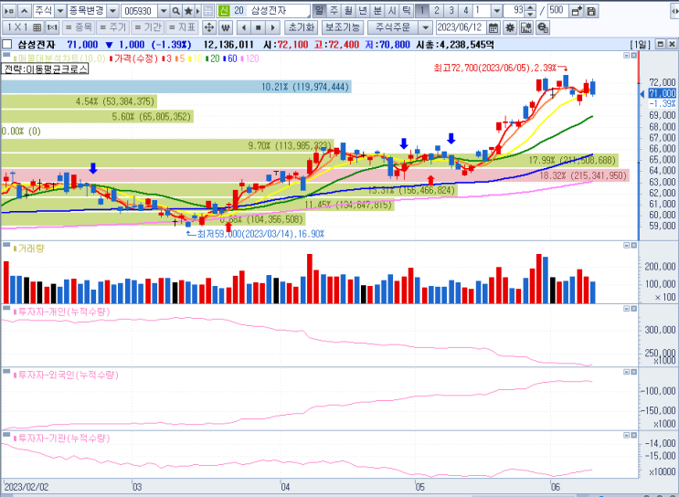Click the globe link icon in toolbar

[543, 27]
